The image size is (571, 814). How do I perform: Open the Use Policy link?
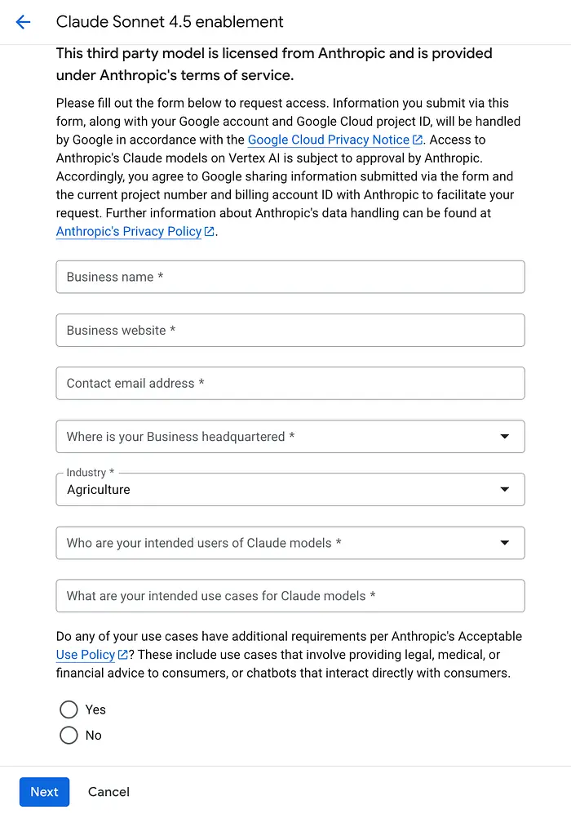tap(86, 655)
